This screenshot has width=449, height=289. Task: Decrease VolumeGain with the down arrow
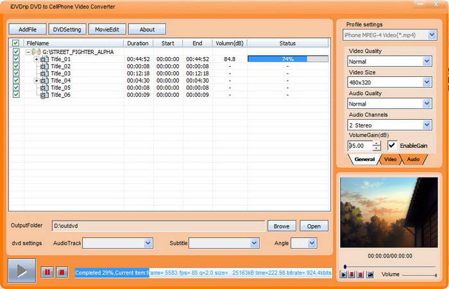pyautogui.click(x=377, y=148)
